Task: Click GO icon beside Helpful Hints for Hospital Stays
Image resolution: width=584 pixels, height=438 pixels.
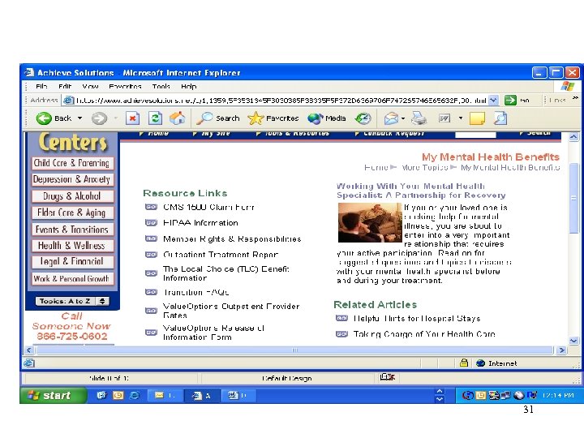Action: tap(341, 318)
